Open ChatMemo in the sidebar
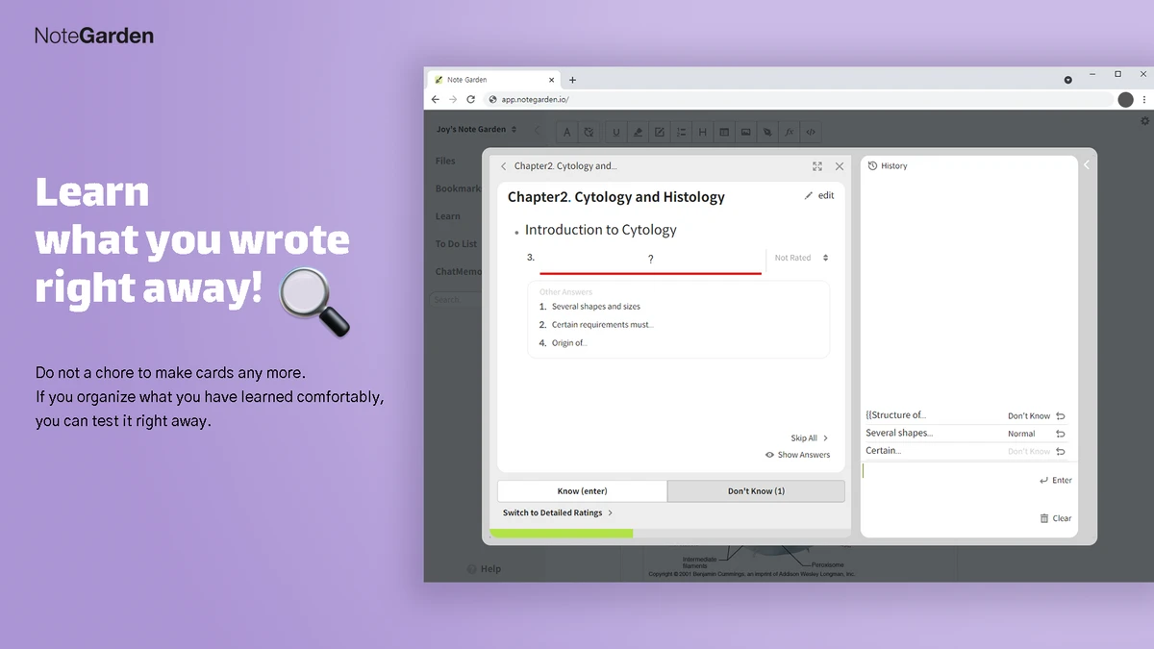This screenshot has height=649, width=1154. 458,271
